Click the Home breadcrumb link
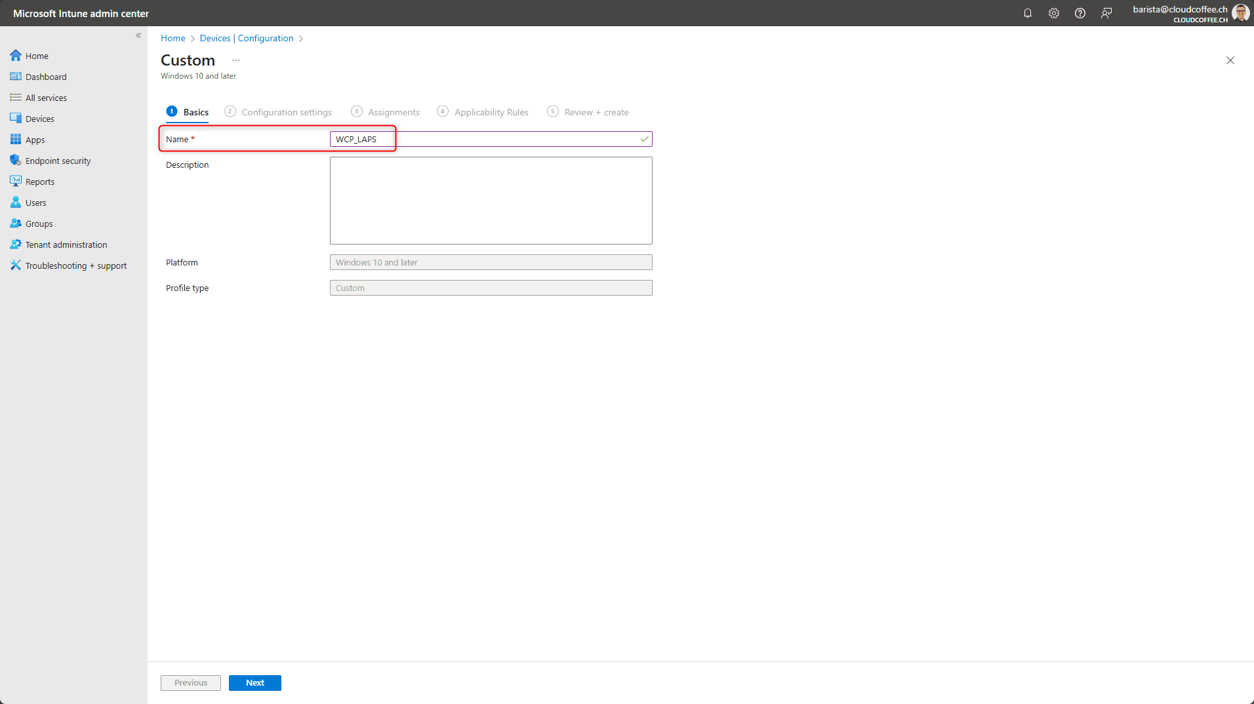The width and height of the screenshot is (1254, 704). pos(172,38)
